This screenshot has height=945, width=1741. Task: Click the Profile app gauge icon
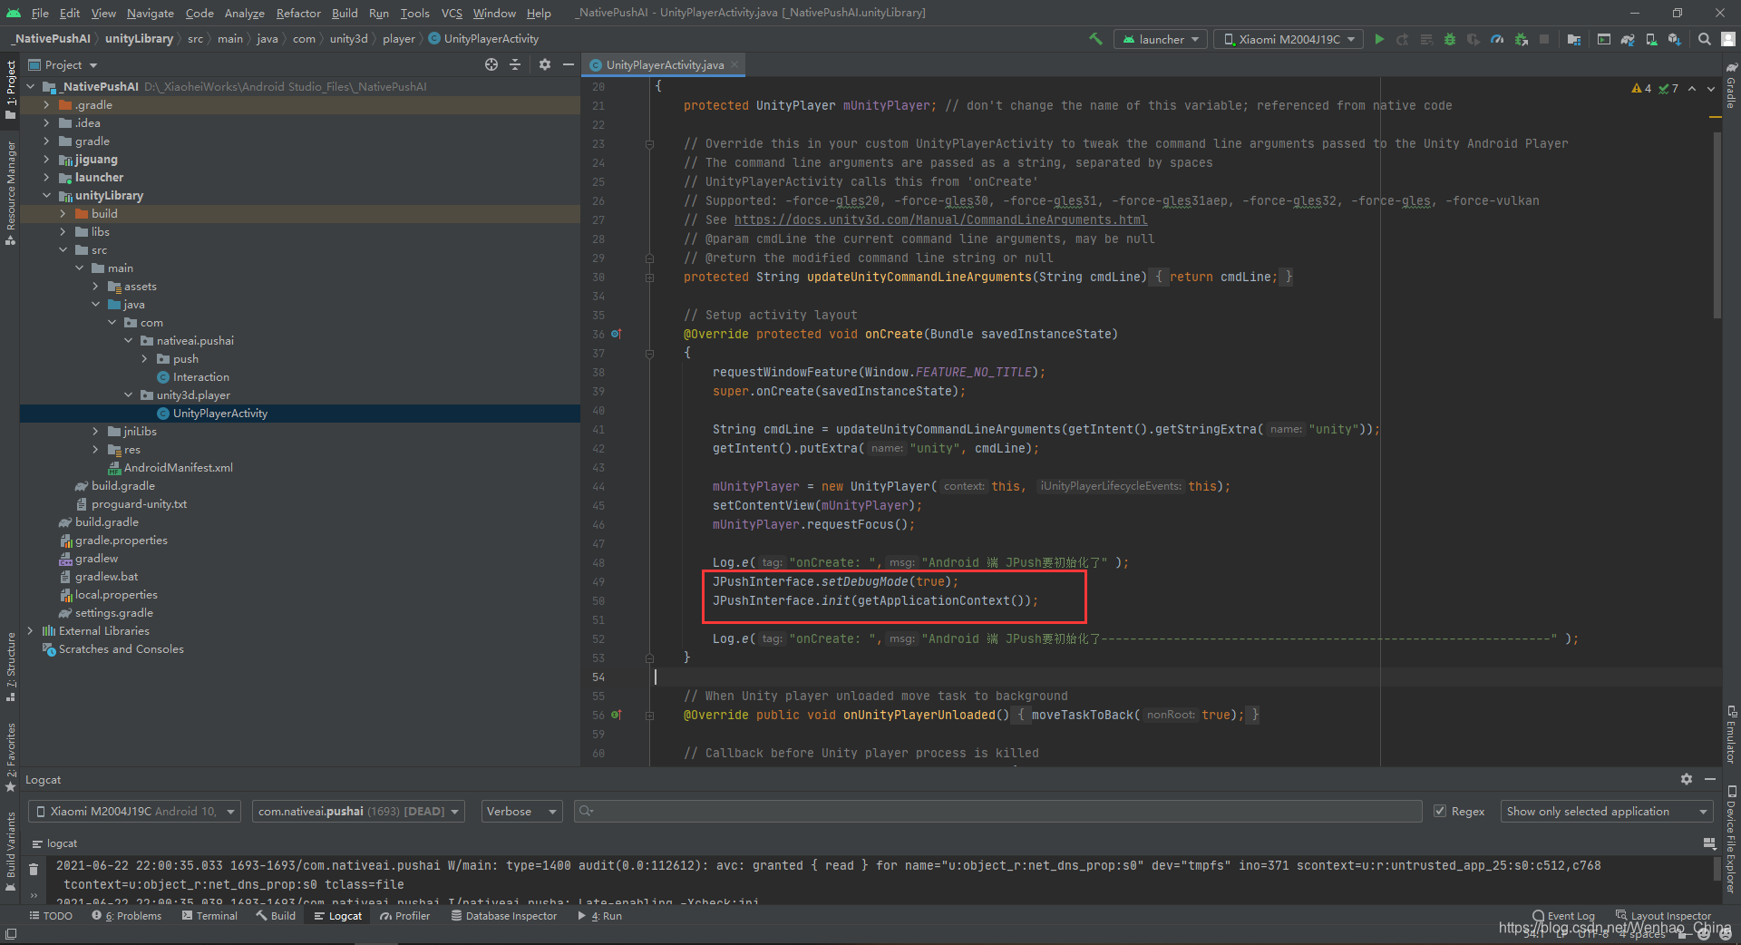[1497, 39]
